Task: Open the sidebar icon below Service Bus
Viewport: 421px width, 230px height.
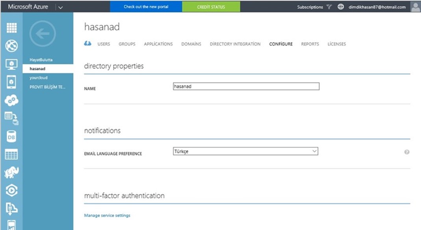Action: 11,225
